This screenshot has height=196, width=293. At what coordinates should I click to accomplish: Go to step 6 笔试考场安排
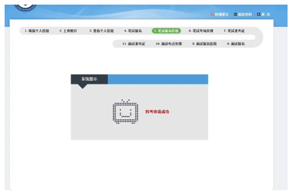(201, 31)
